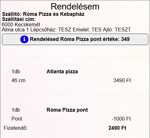Select the 6000 Kecskemét address line
The height and width of the screenshot is (138, 150).
tap(21, 24)
